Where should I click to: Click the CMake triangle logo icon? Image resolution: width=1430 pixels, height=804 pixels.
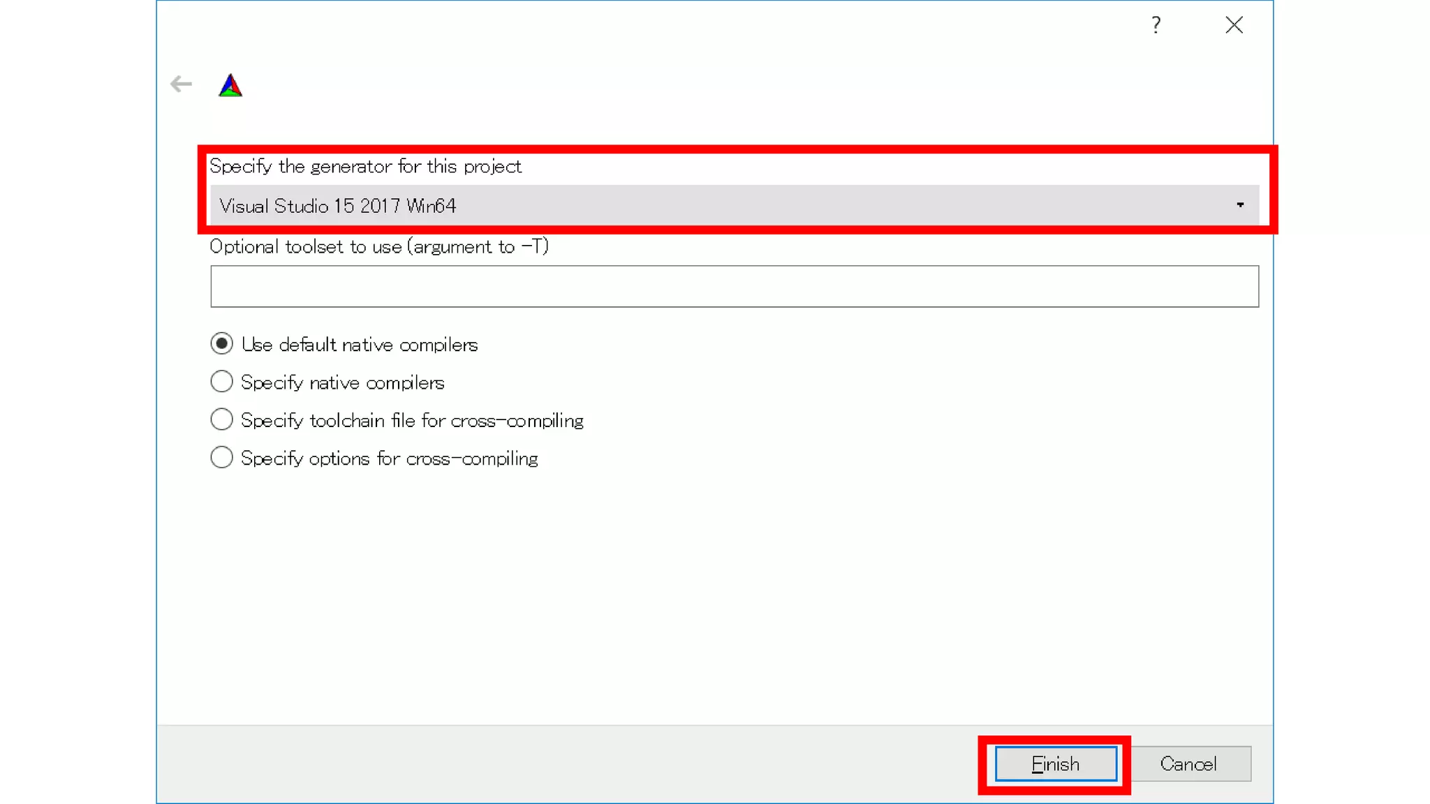pos(230,86)
